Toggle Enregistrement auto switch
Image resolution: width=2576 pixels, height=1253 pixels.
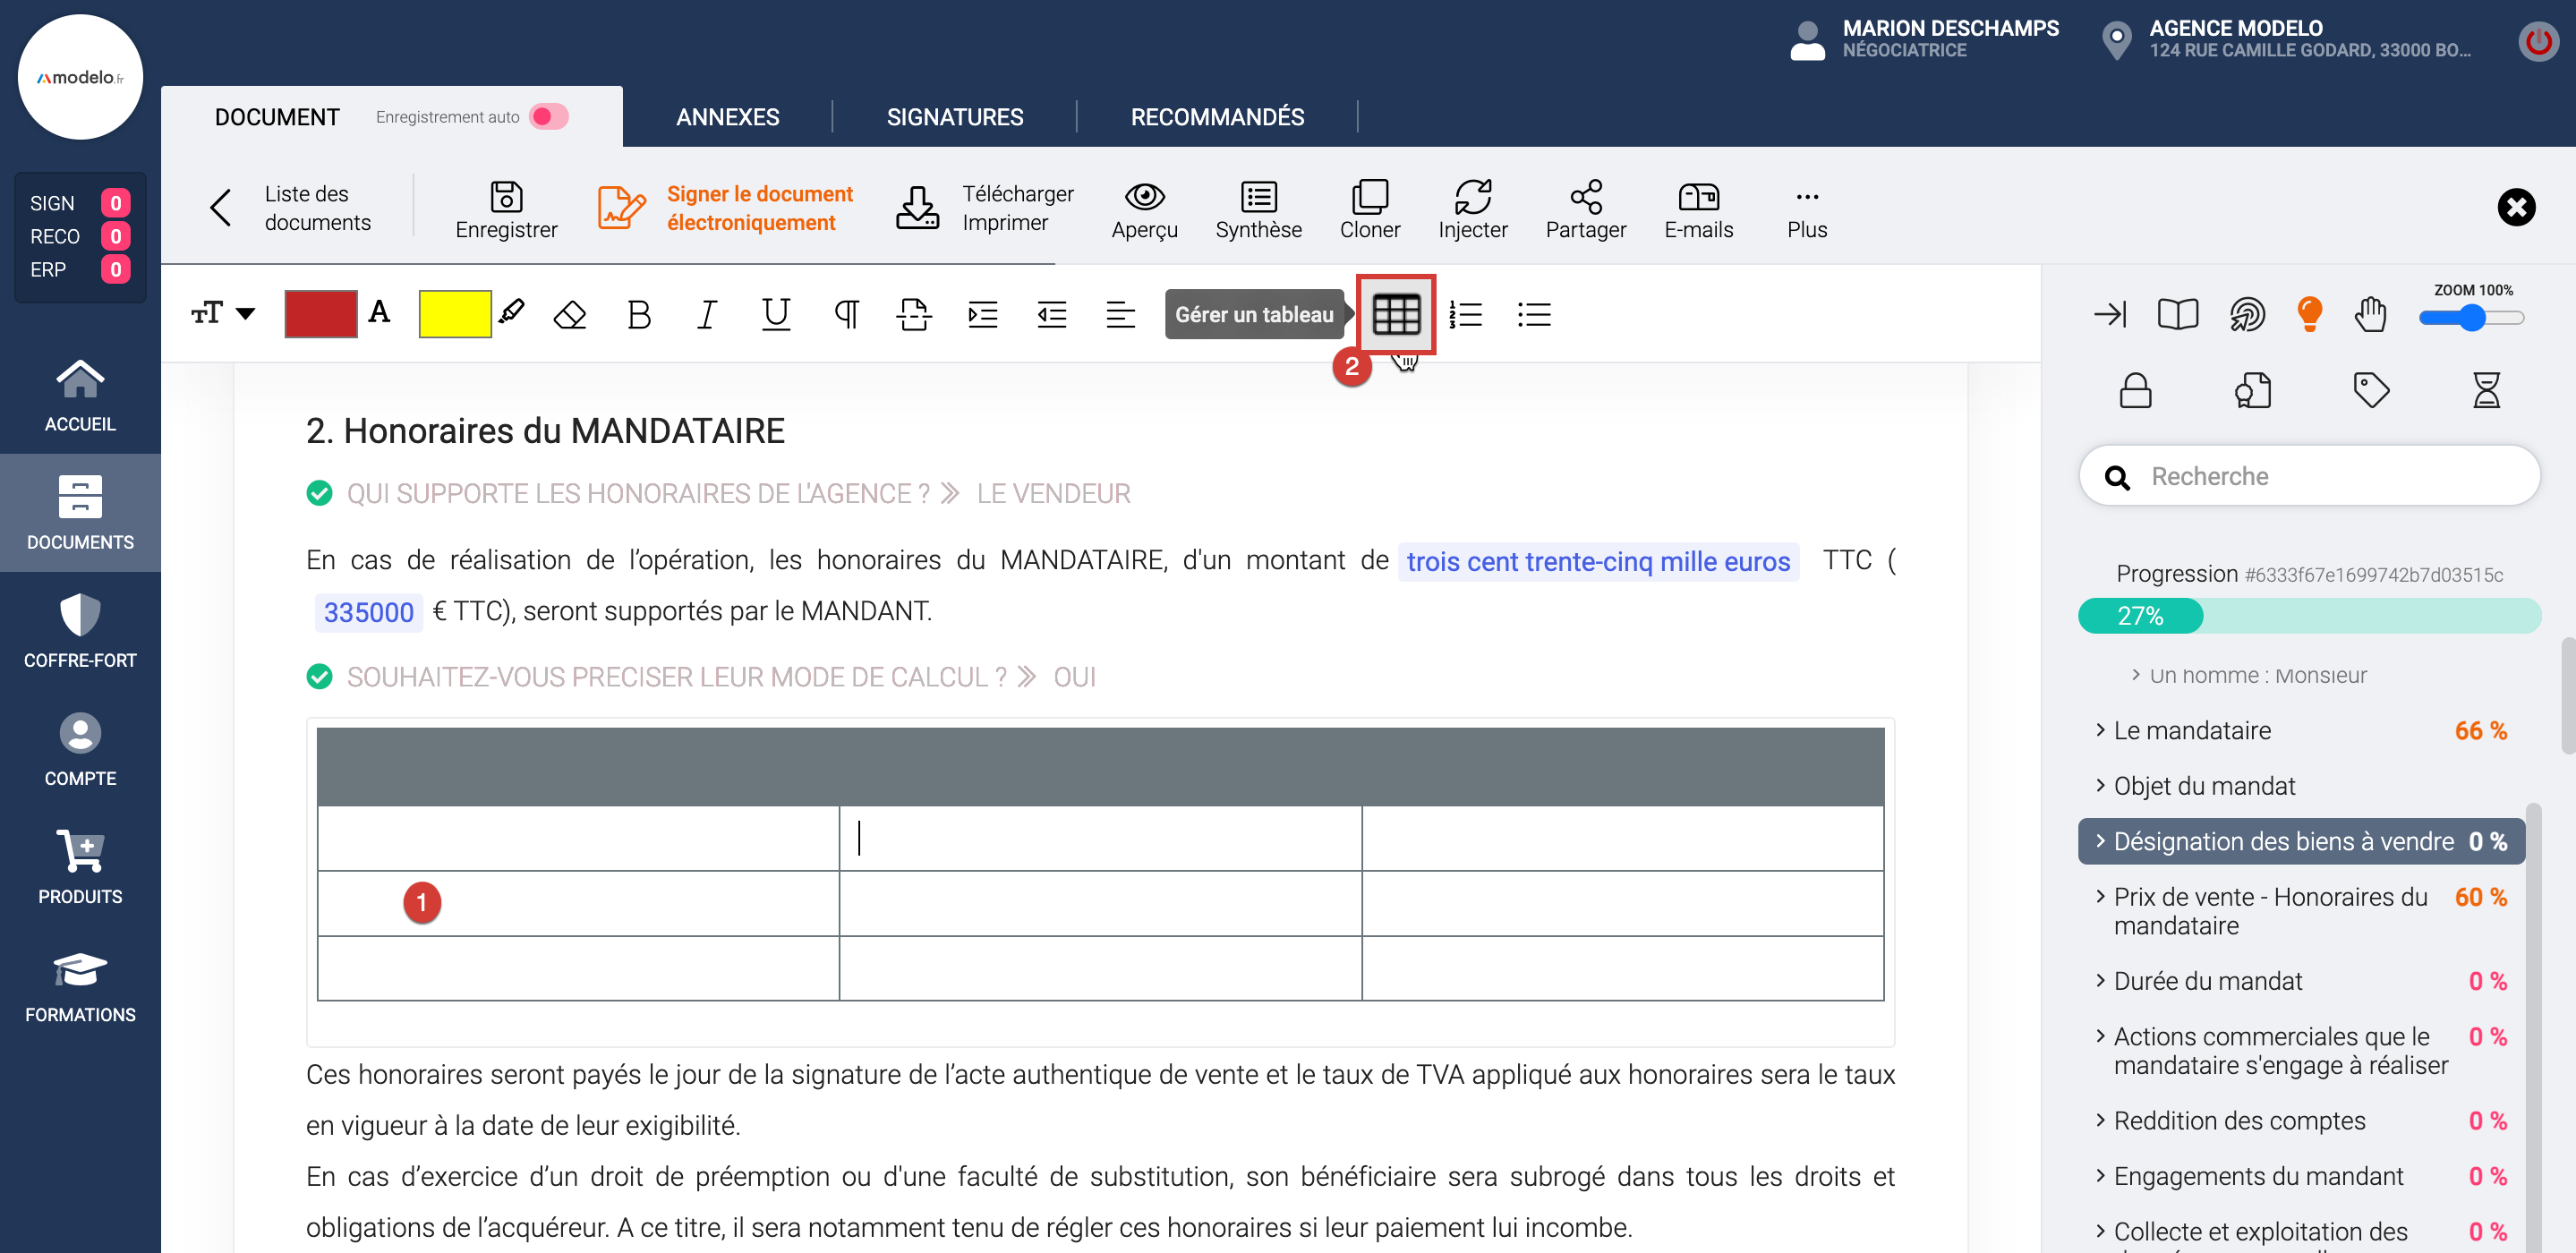point(549,117)
